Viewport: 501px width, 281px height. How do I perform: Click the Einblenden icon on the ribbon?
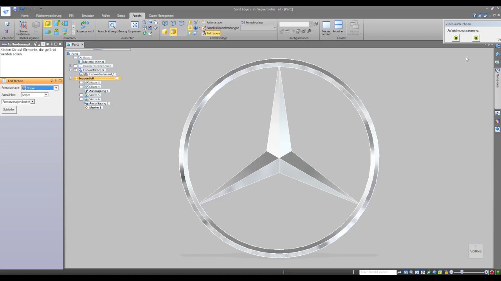coord(7,24)
